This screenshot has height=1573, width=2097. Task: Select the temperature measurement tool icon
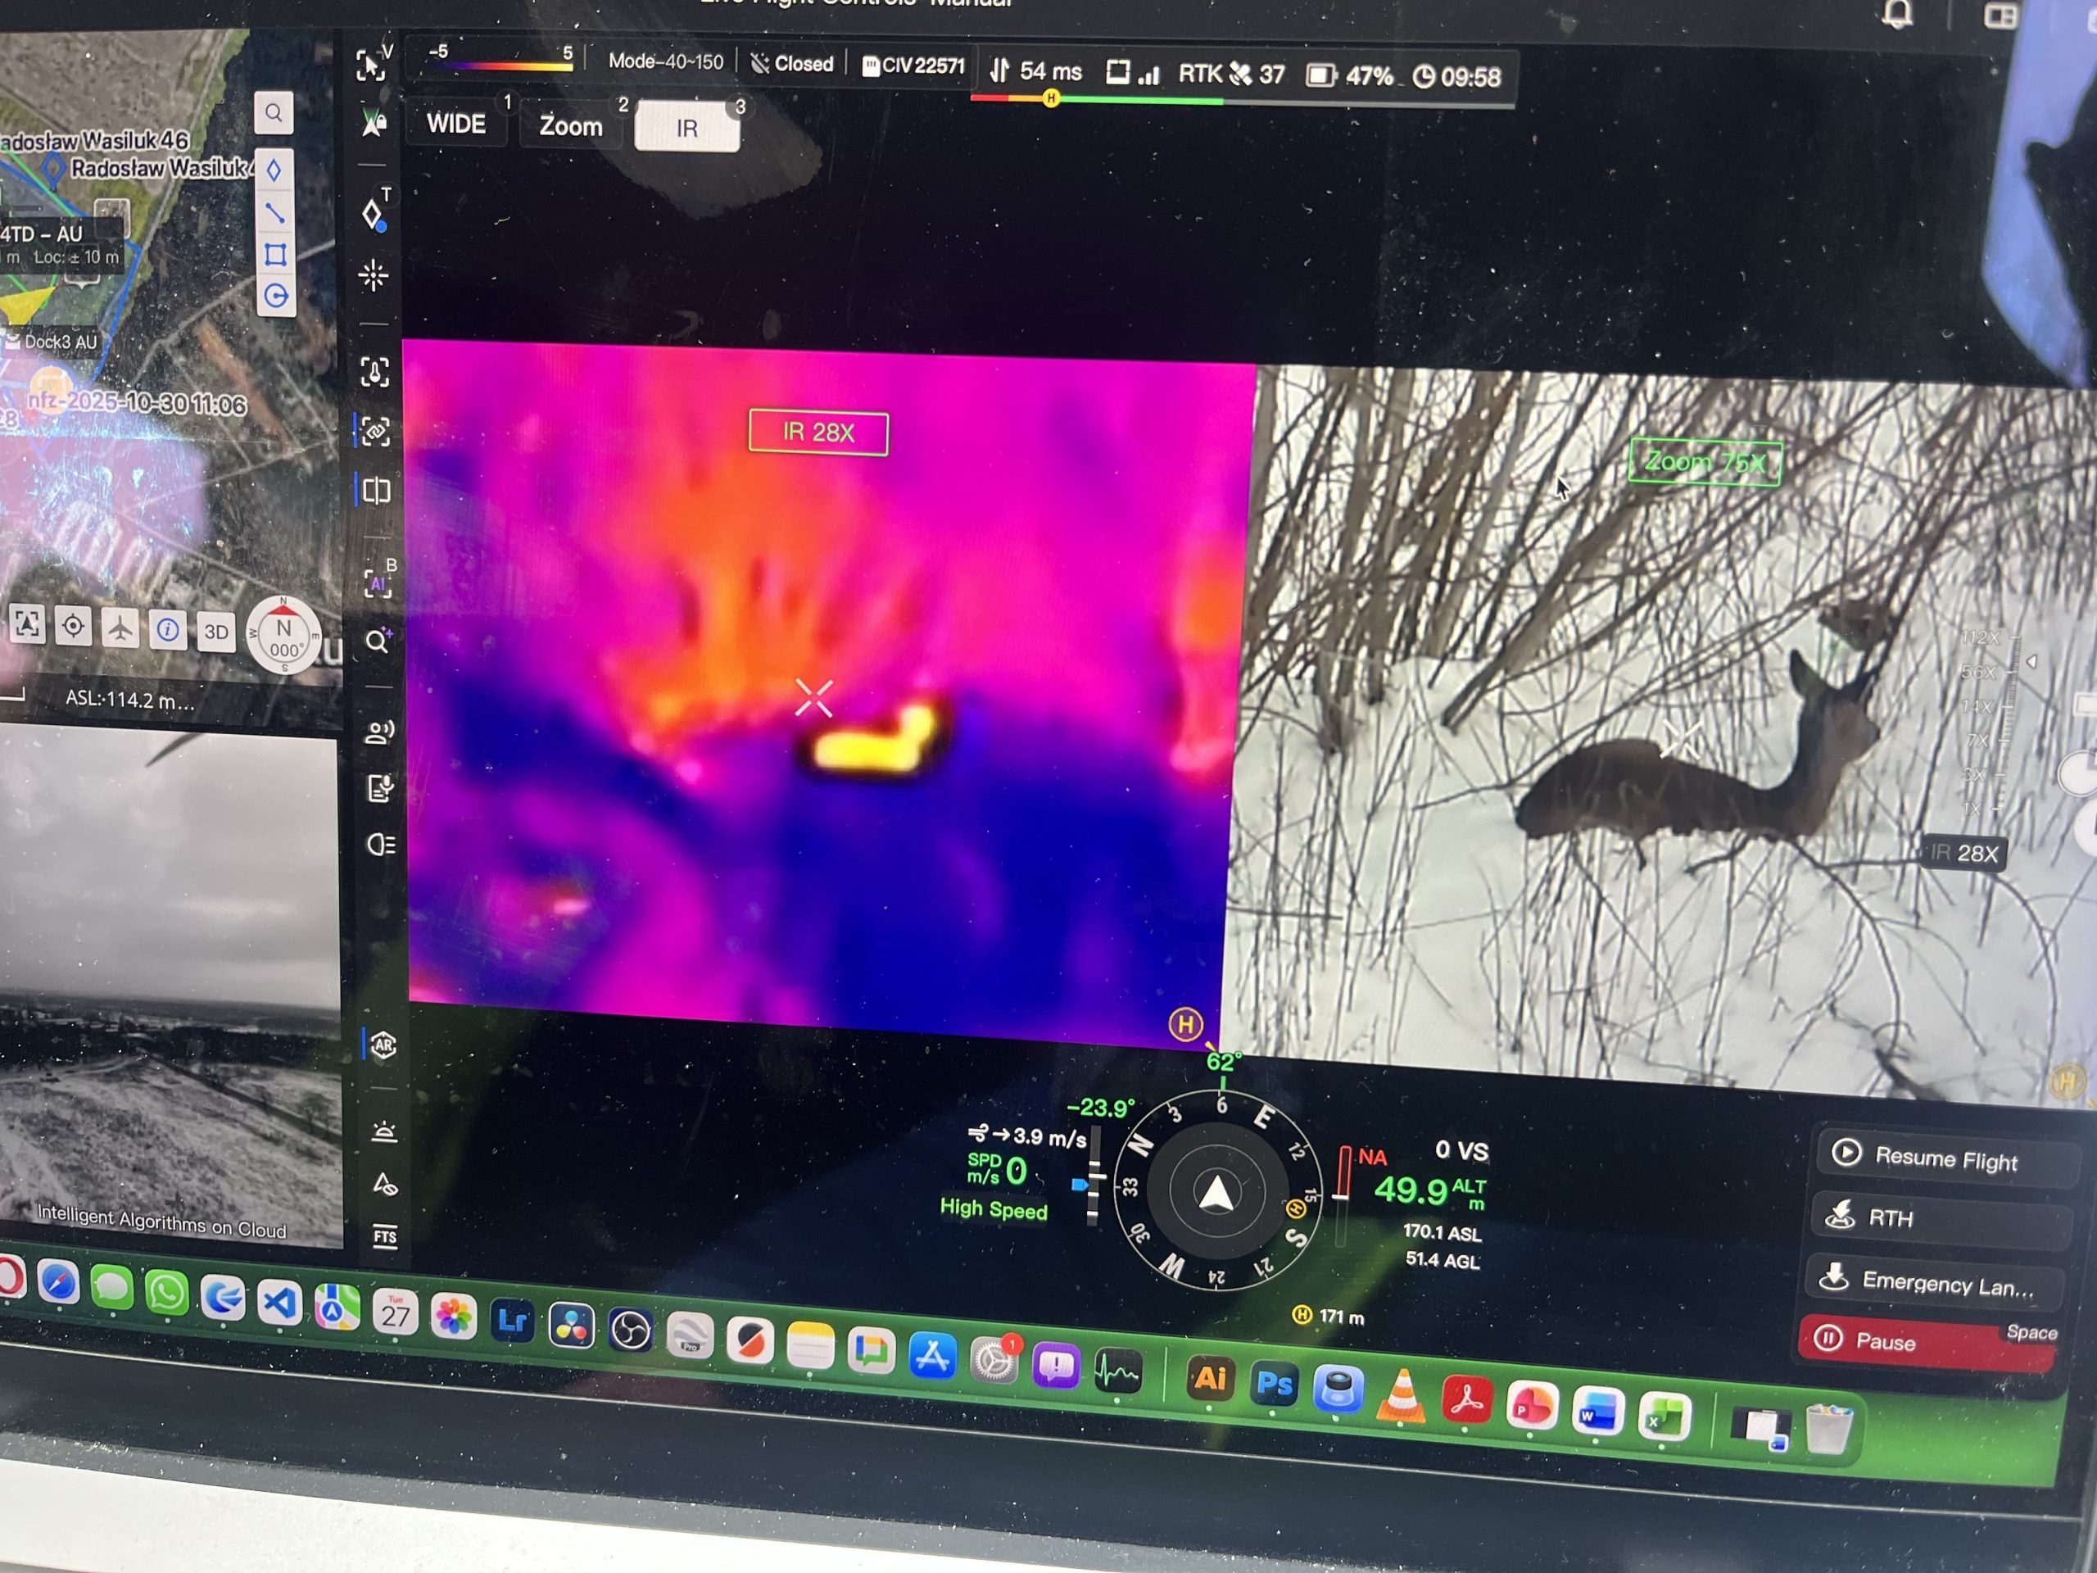tap(374, 372)
